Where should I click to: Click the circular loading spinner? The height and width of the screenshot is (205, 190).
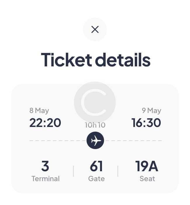pos(95,102)
